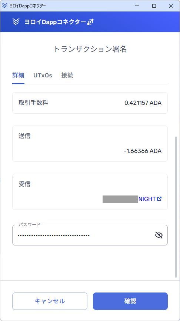Select the 詳細 tab

pyautogui.click(x=18, y=75)
